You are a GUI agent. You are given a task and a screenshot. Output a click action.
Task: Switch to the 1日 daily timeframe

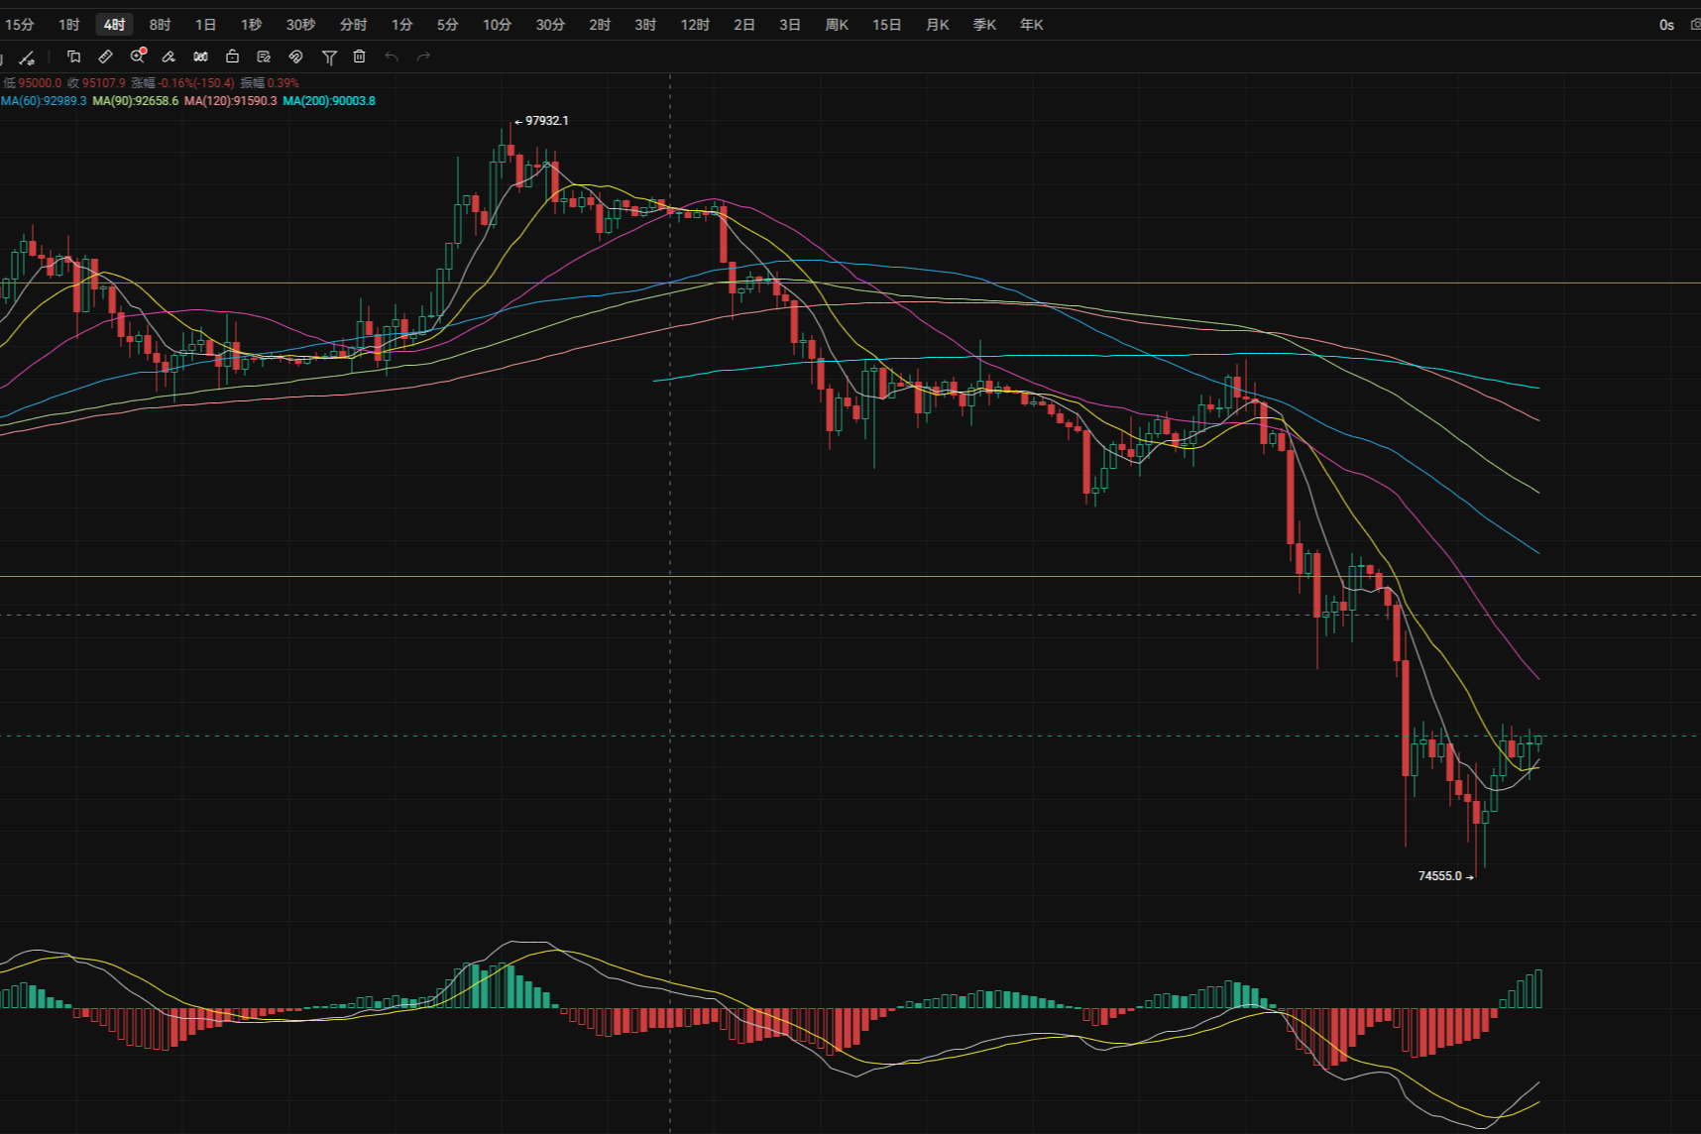(205, 24)
